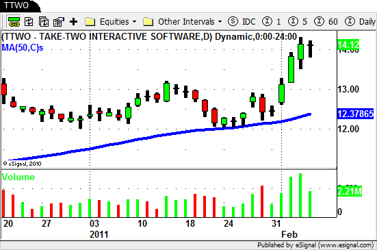Click the blue 50-day moving average line
The image size is (377, 250).
pyautogui.click(x=156, y=136)
